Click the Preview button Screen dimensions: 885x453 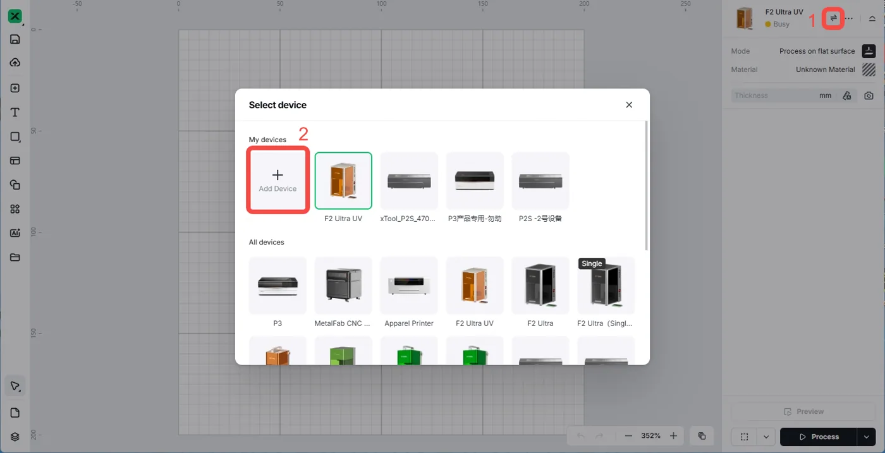click(x=803, y=411)
